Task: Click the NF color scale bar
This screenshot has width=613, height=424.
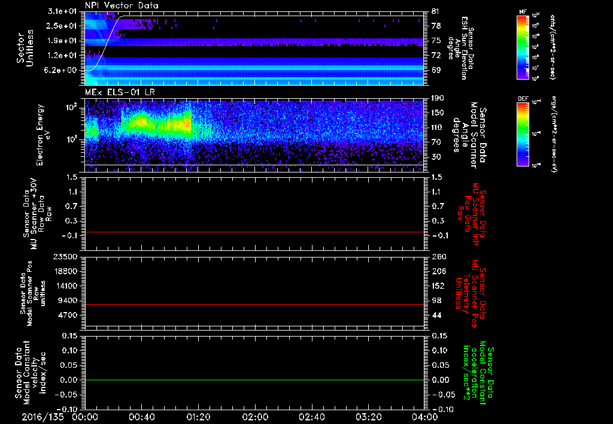Action: tap(523, 47)
